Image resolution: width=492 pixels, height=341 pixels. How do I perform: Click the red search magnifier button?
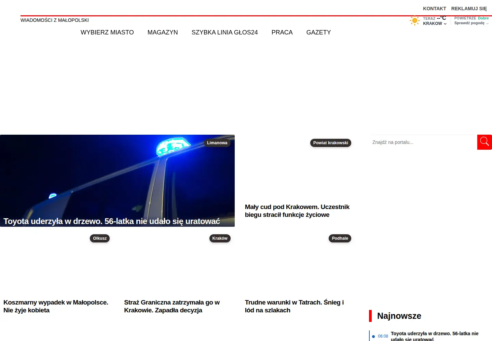(x=484, y=142)
